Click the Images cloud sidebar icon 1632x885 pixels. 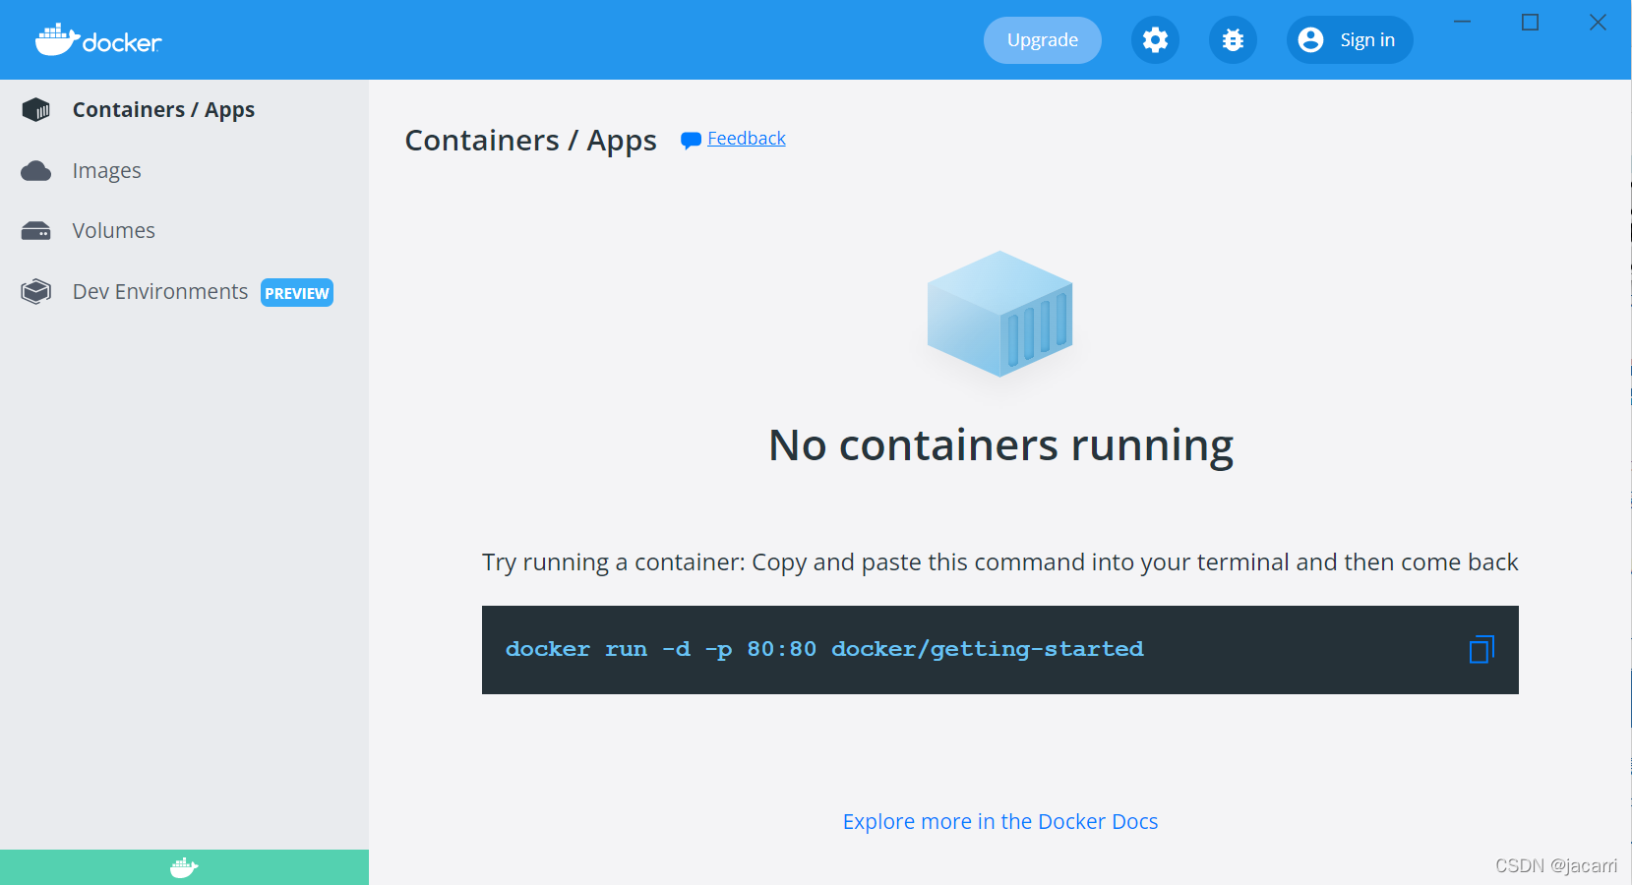[x=36, y=171]
